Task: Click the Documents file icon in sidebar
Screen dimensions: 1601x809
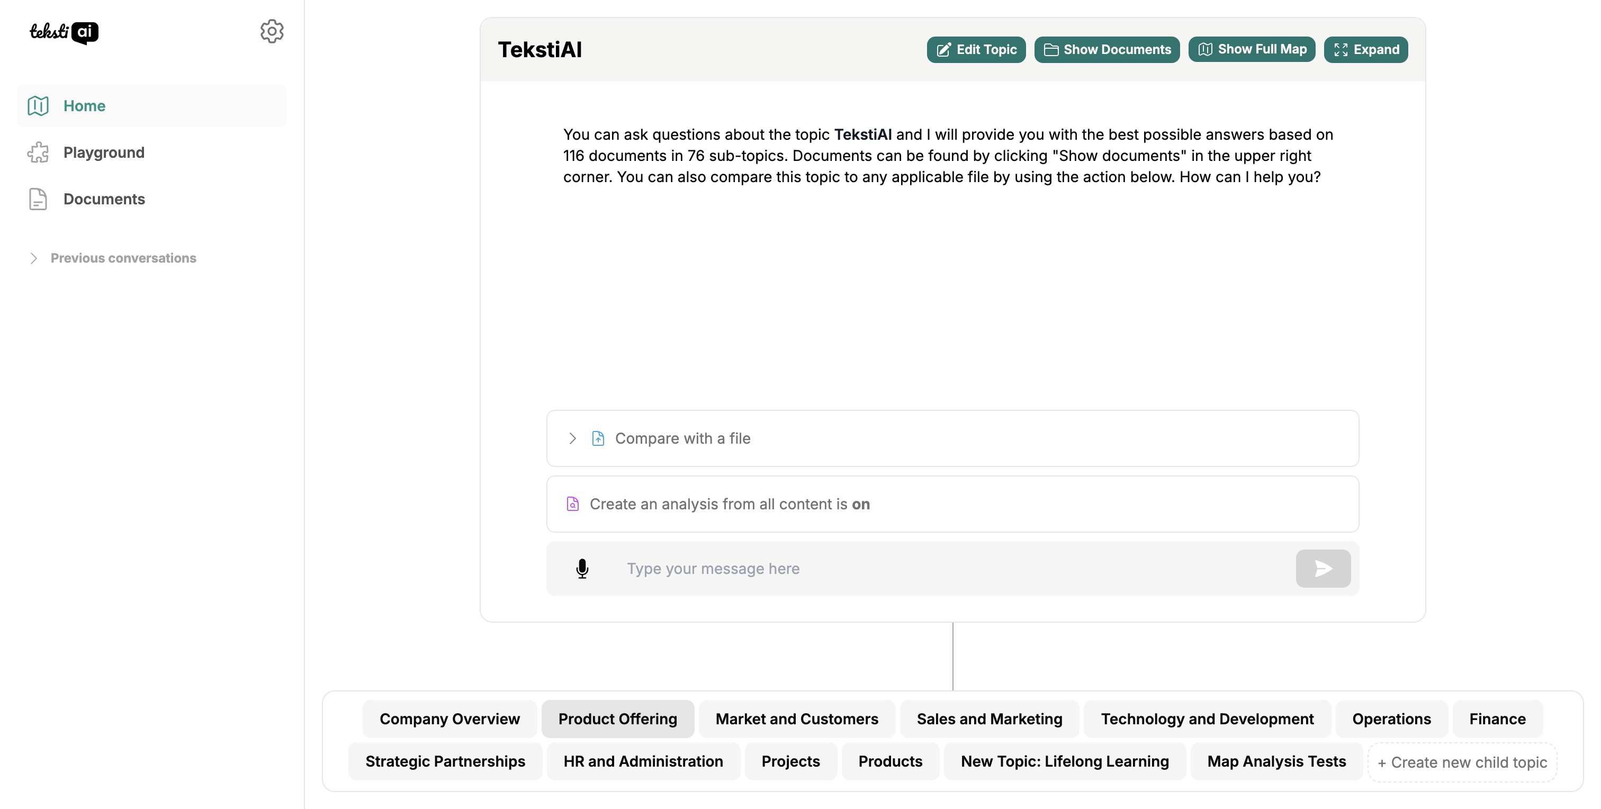Action: tap(38, 199)
